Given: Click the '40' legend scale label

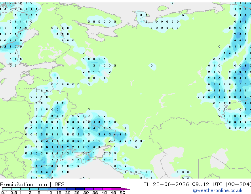Looking at the screenshot, I should [104, 192].
